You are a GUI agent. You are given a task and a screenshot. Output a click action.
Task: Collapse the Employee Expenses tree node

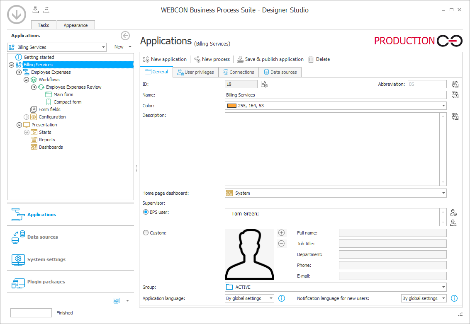point(19,72)
